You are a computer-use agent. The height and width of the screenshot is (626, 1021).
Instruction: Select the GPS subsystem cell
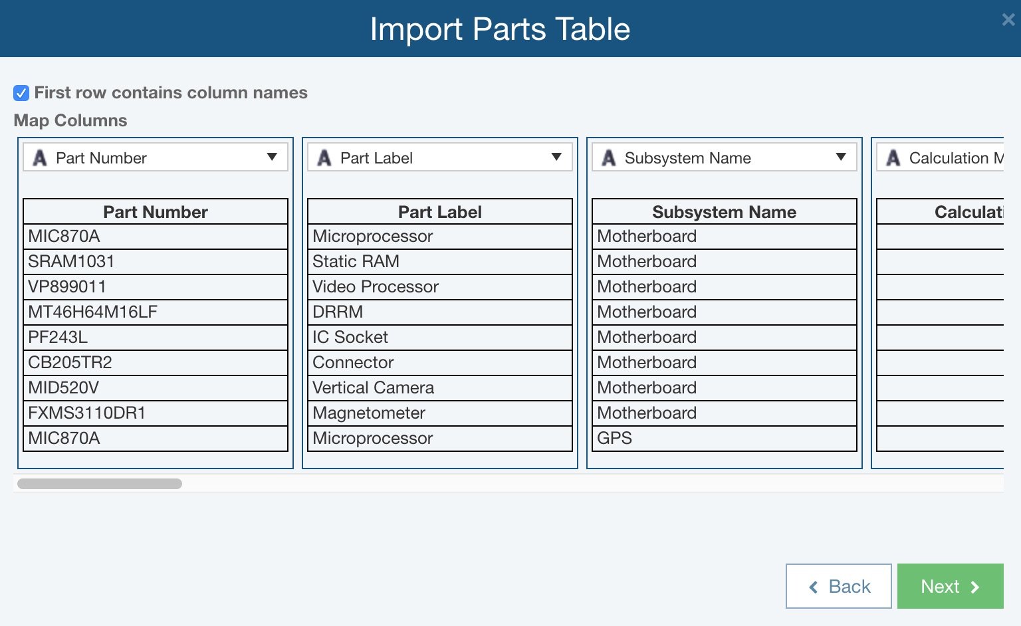pyautogui.click(x=725, y=439)
